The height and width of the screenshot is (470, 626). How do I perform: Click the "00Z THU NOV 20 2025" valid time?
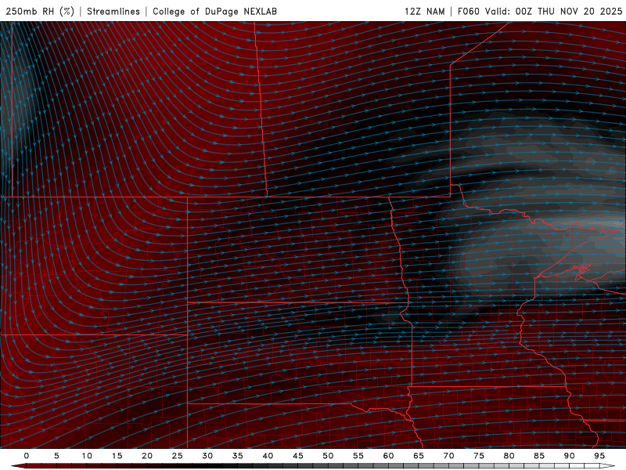[569, 11]
